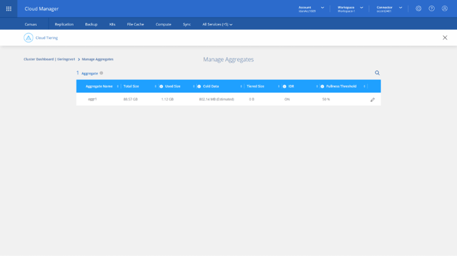Click the Cloud Tiering logo icon

point(28,38)
